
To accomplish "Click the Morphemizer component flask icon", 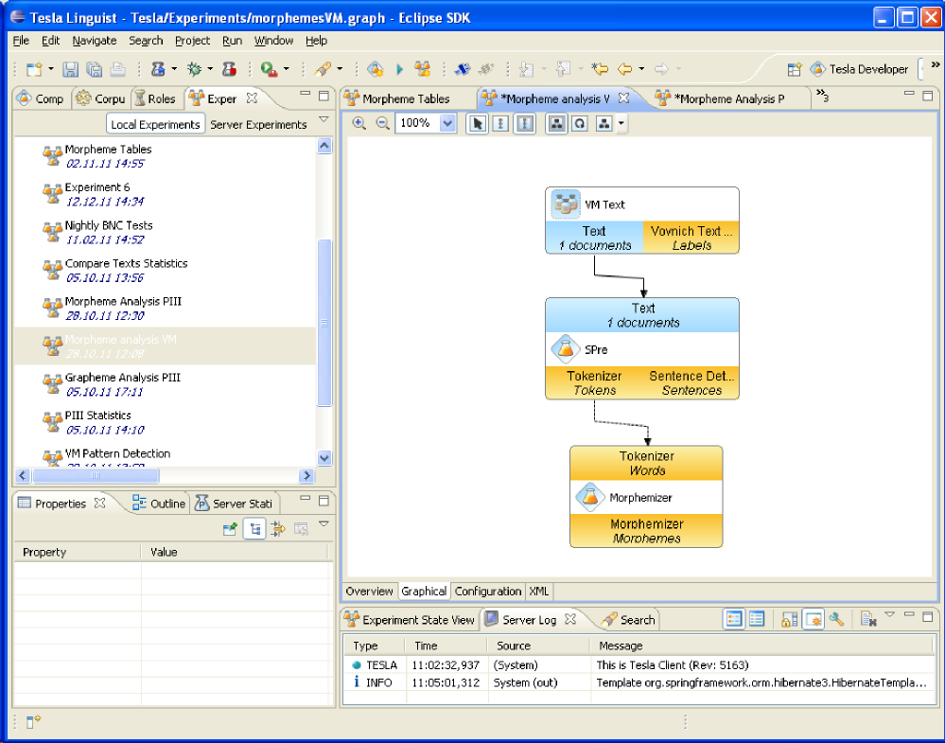I will [590, 496].
